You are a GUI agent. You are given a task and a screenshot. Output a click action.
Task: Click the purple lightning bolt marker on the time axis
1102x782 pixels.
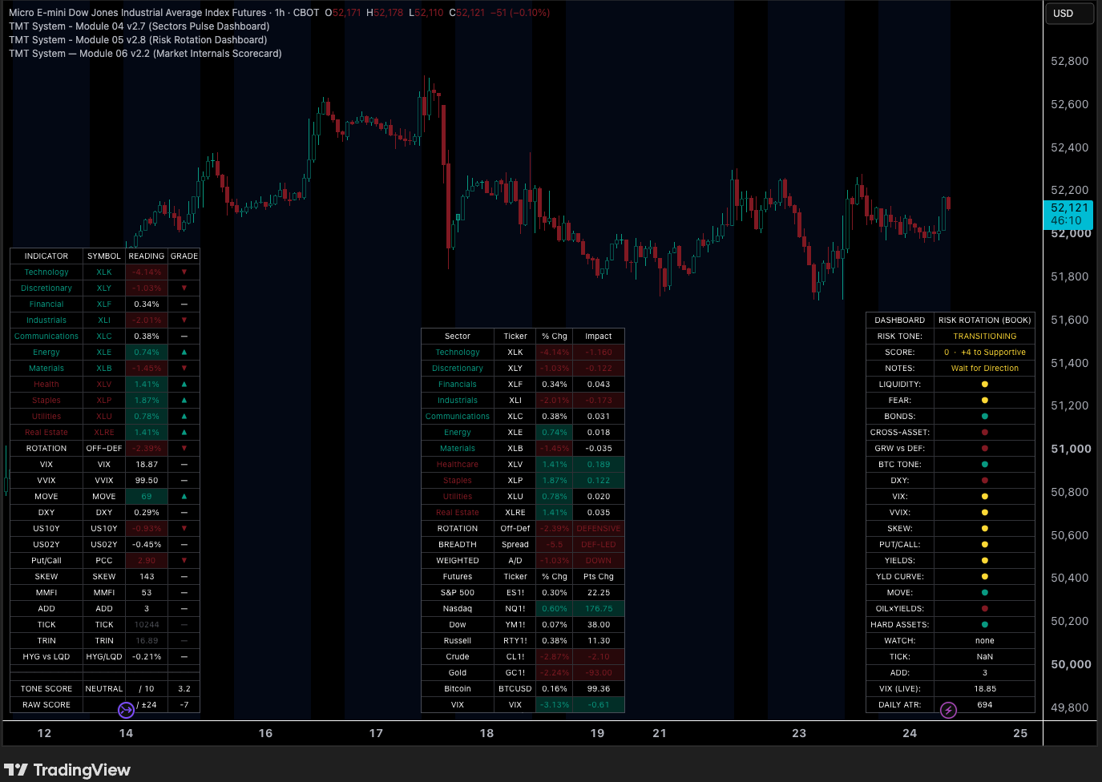tap(948, 710)
